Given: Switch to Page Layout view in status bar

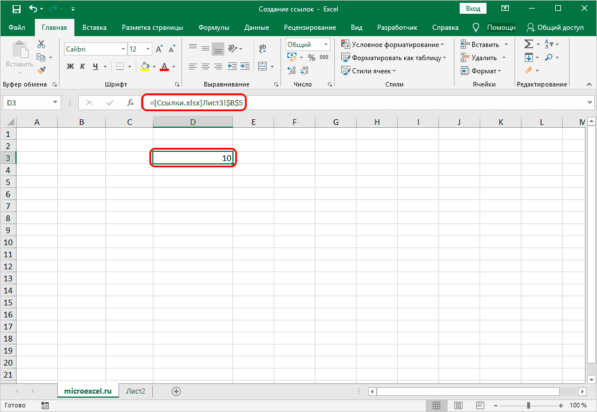Looking at the screenshot, I should tap(456, 406).
